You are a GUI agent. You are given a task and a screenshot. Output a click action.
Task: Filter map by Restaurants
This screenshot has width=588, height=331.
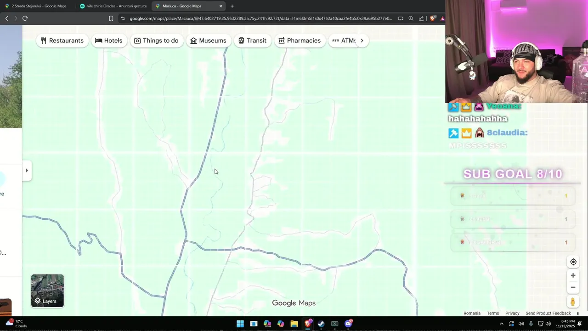tap(62, 40)
